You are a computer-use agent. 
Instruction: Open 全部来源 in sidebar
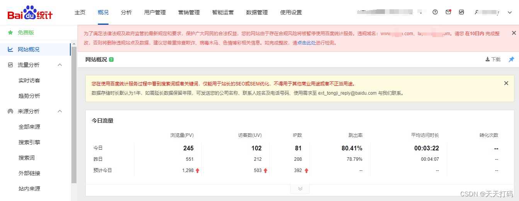tap(29, 127)
